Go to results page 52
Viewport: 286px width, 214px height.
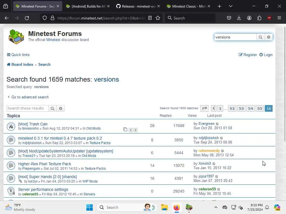232,108
